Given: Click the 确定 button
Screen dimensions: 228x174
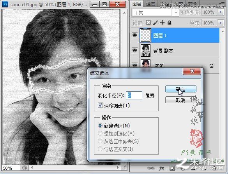Looking at the screenshot, I should click(181, 89).
